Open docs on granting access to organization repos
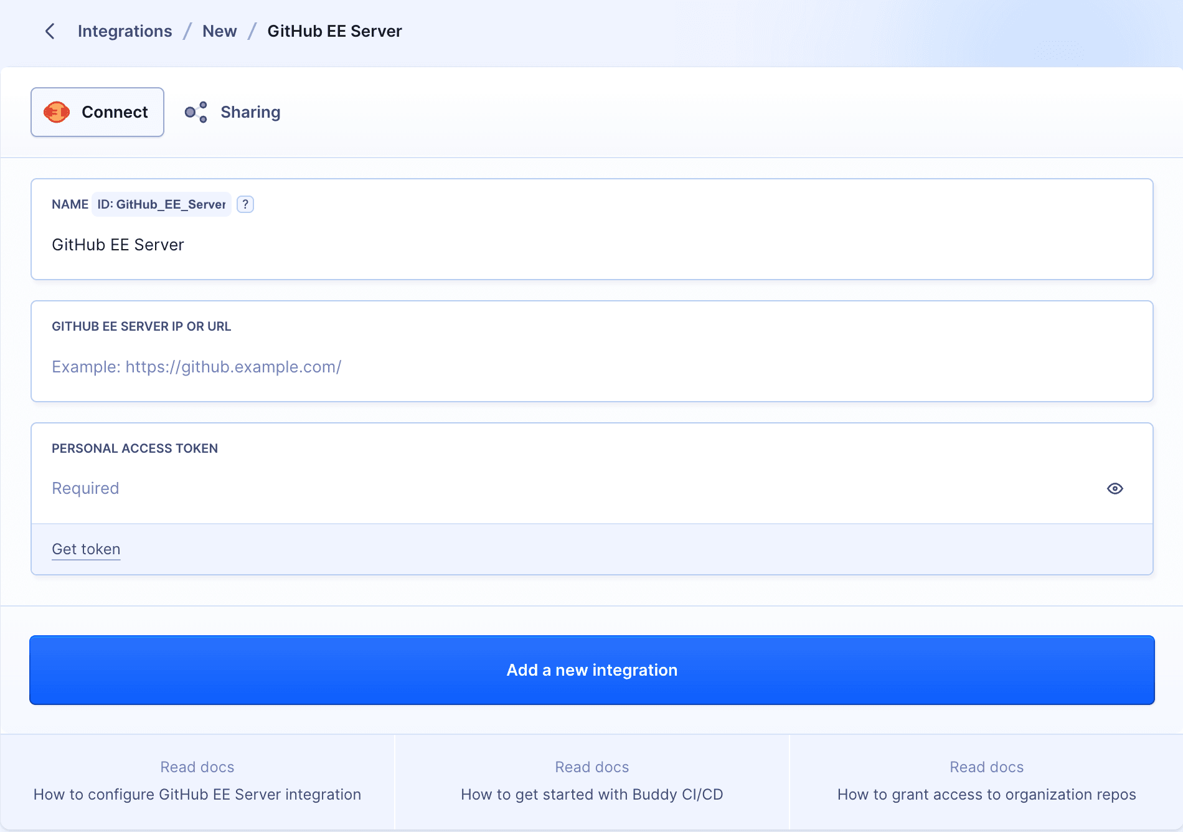 (x=987, y=782)
